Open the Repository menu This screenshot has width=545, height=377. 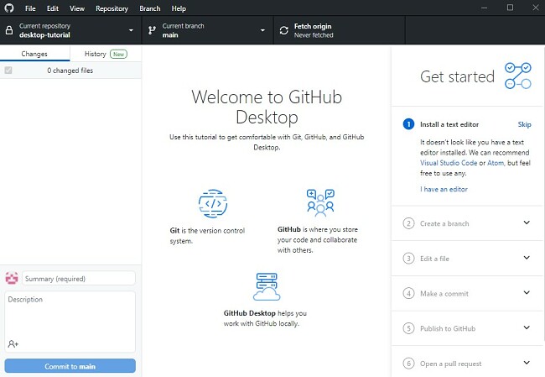(x=112, y=8)
